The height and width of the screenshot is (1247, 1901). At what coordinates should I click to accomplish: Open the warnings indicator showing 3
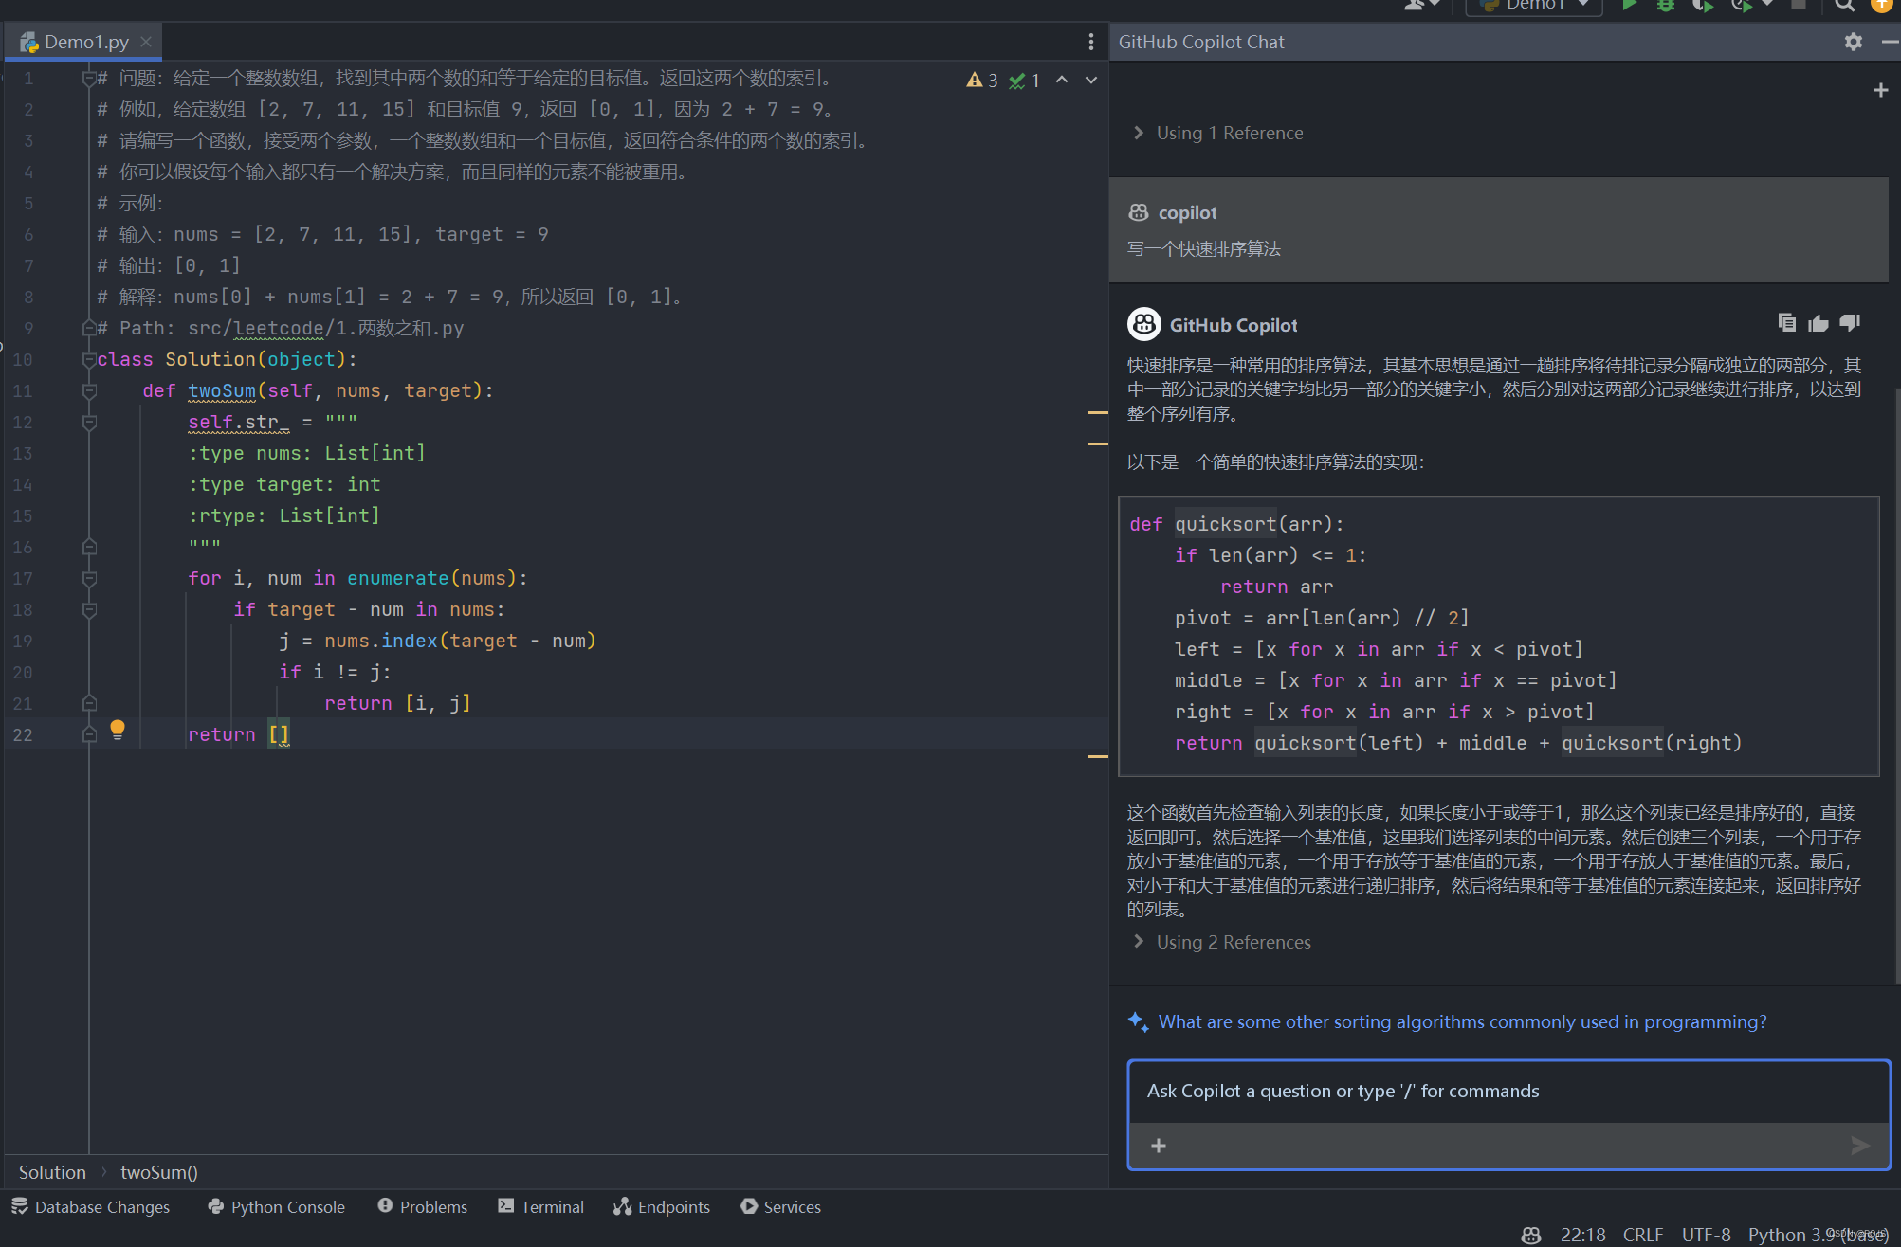[982, 81]
